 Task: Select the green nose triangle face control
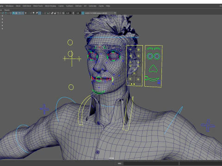coord(153,69)
